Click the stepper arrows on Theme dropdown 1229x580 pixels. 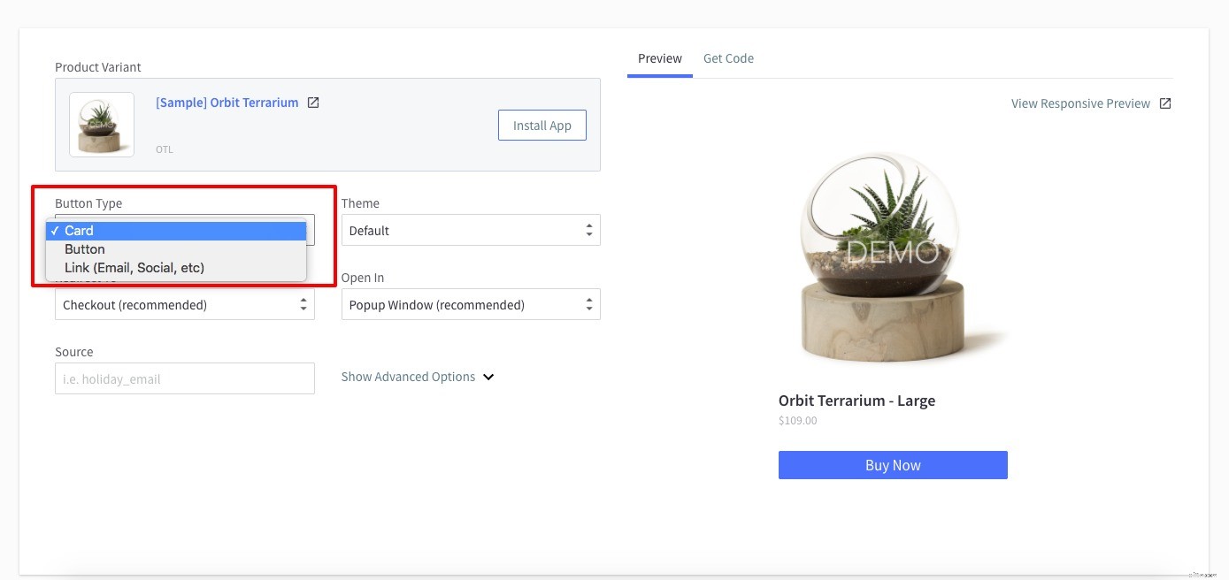588,230
